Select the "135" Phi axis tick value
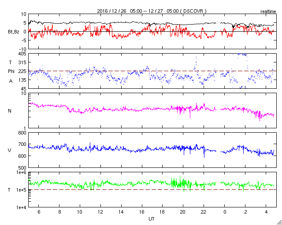This screenshot has width=282, height=225. pyautogui.click(x=23, y=80)
